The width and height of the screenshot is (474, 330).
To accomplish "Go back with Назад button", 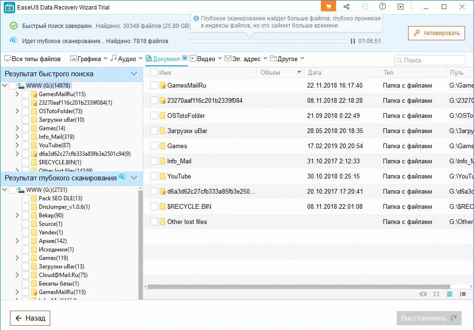I will pyautogui.click(x=30, y=318).
